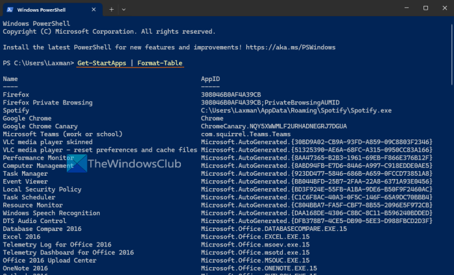Click the Format-Table command text
The width and height of the screenshot is (454, 275).
pos(160,63)
